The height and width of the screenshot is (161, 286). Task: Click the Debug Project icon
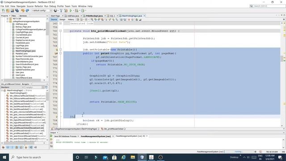[76, 11]
